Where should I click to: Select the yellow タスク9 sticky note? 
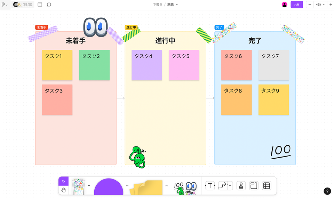[x=274, y=100]
